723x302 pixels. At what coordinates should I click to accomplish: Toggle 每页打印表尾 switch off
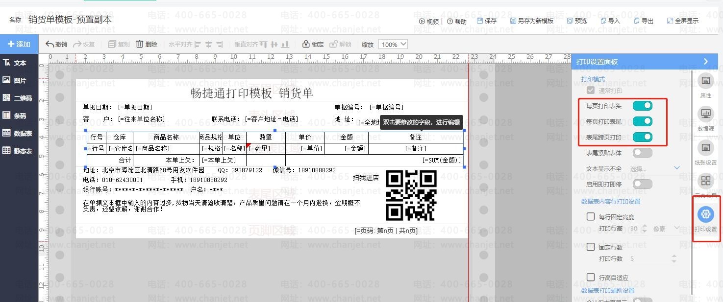[x=642, y=121]
